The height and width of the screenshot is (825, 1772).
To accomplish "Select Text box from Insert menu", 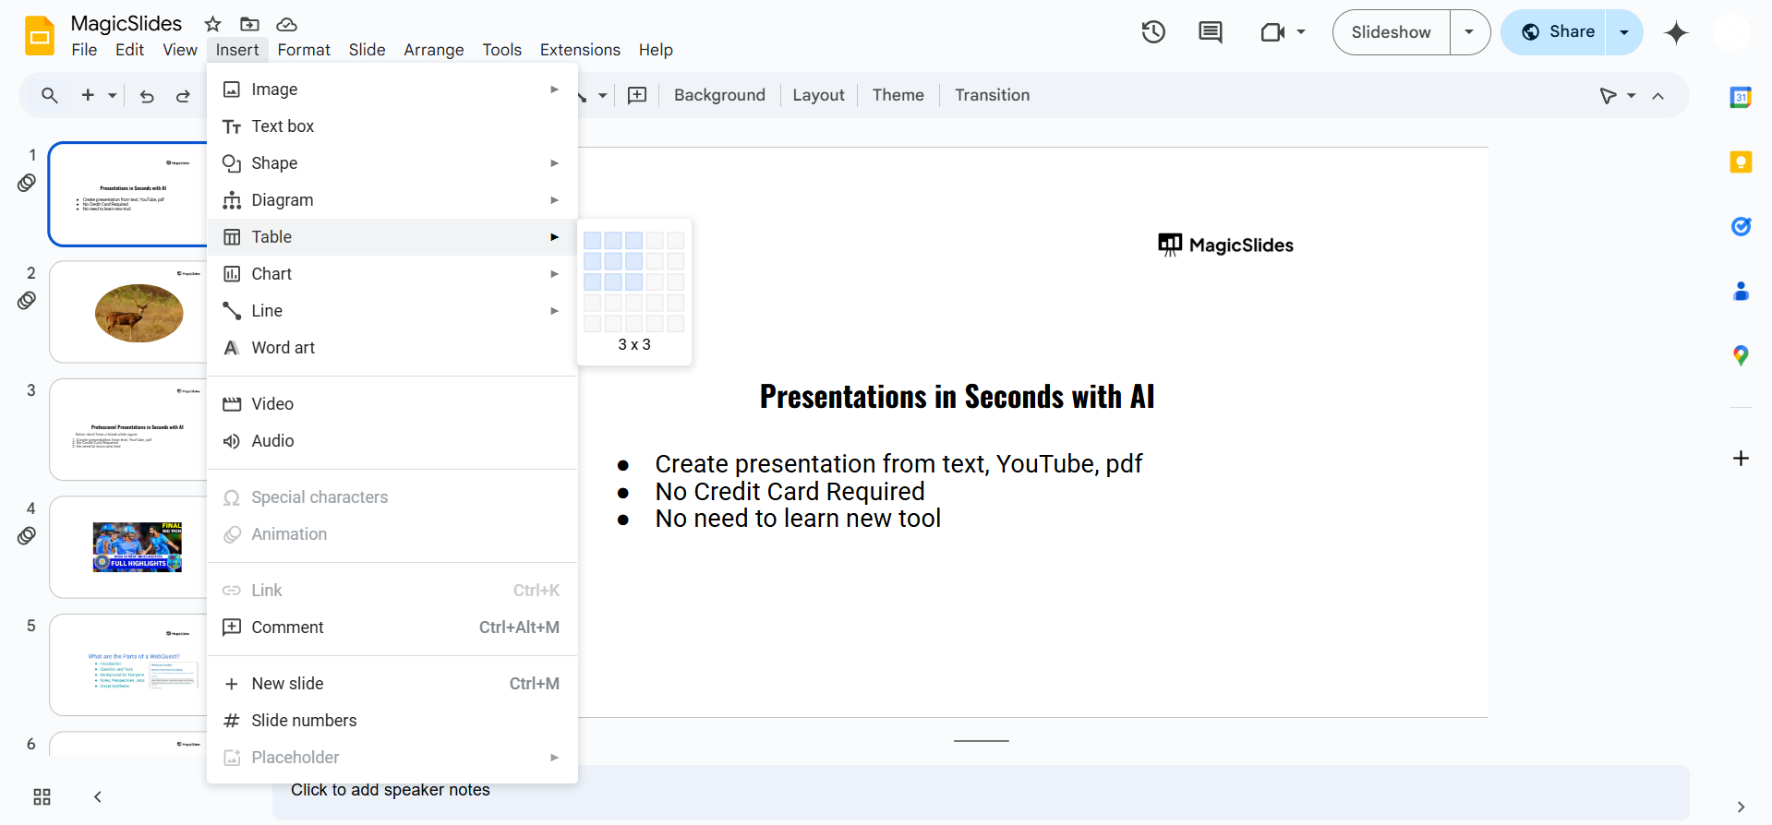I will pyautogui.click(x=283, y=126).
